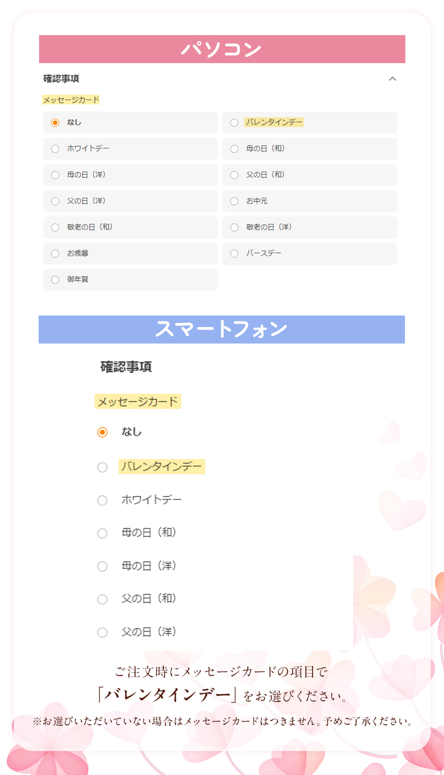This screenshot has height=775, width=444.
Task: Select the お中元 radio option
Action: pyautogui.click(x=234, y=201)
